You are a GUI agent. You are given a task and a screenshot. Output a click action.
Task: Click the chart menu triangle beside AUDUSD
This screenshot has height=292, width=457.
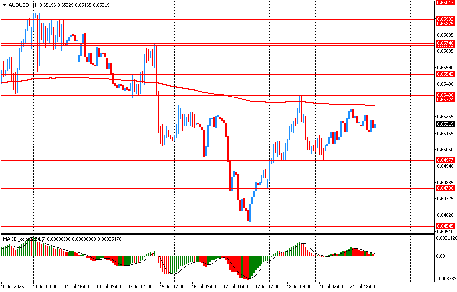tap(4, 5)
